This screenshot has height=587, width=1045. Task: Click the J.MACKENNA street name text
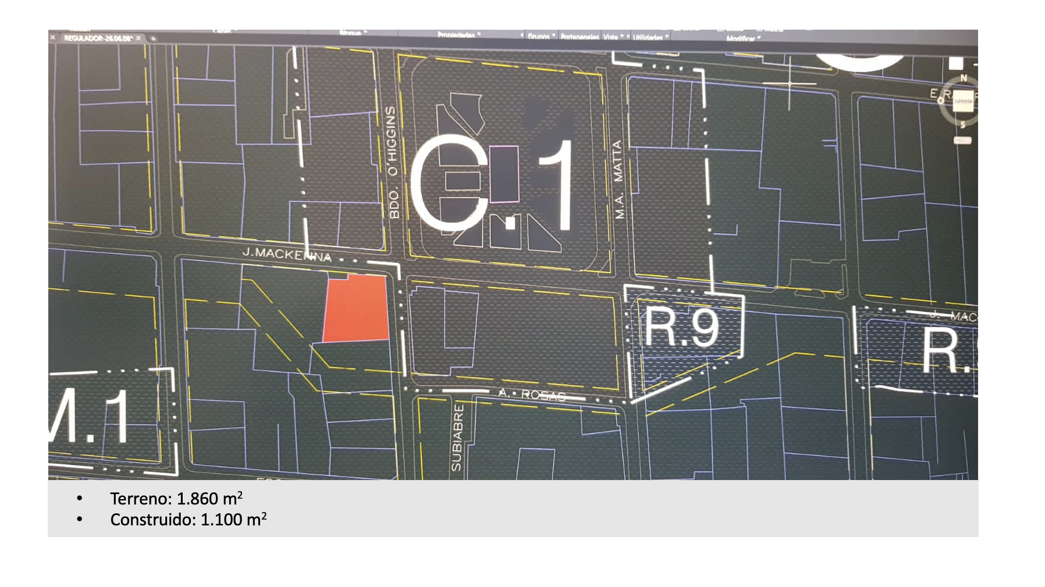tap(286, 254)
